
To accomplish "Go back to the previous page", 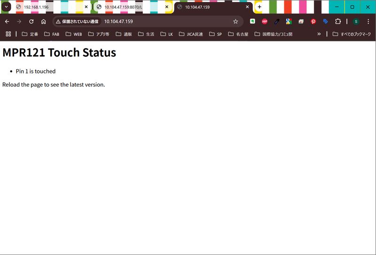I will (x=7, y=22).
